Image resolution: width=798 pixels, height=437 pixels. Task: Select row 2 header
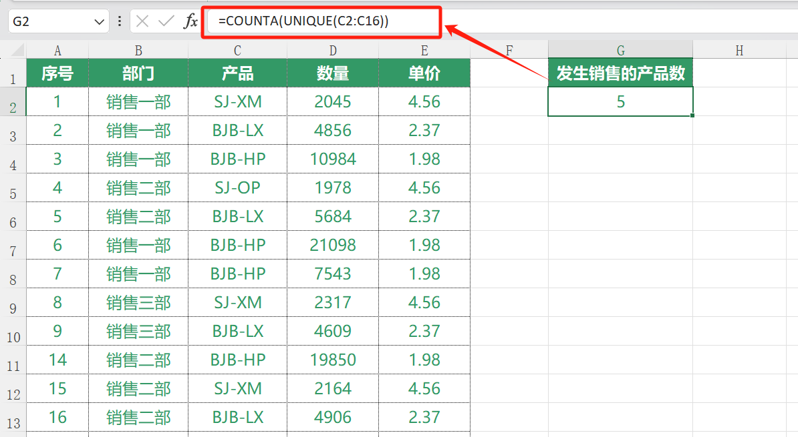click(x=13, y=101)
